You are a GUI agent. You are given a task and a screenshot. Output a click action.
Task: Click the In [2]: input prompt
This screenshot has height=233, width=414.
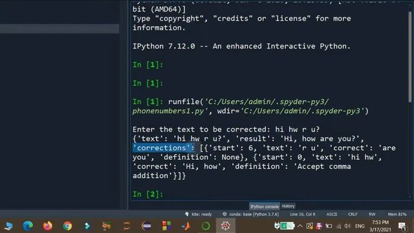pos(148,194)
